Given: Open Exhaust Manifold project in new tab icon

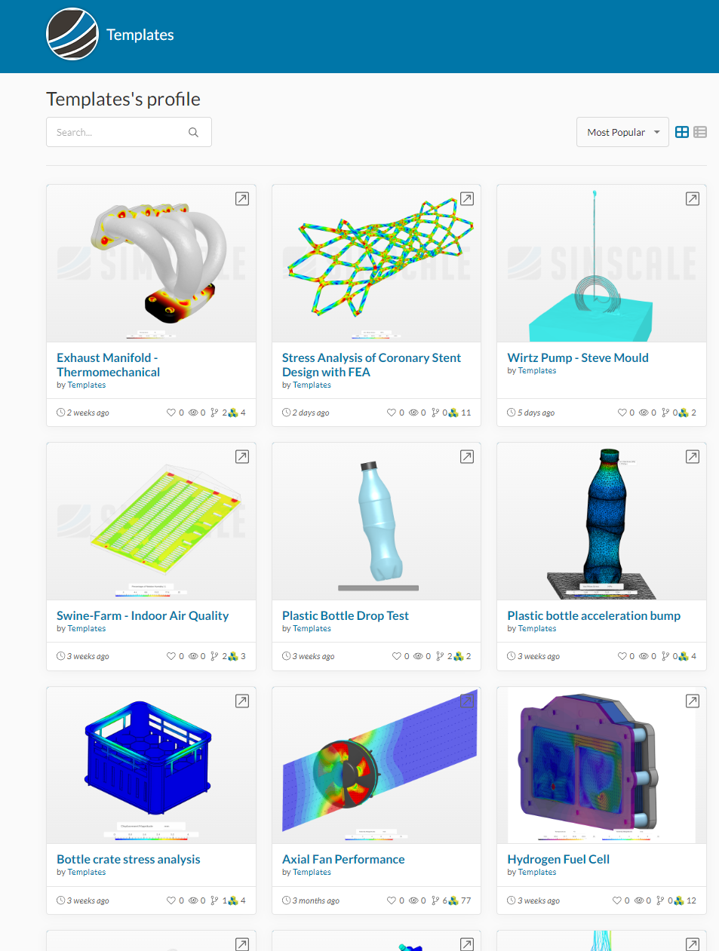Looking at the screenshot, I should click(x=242, y=199).
